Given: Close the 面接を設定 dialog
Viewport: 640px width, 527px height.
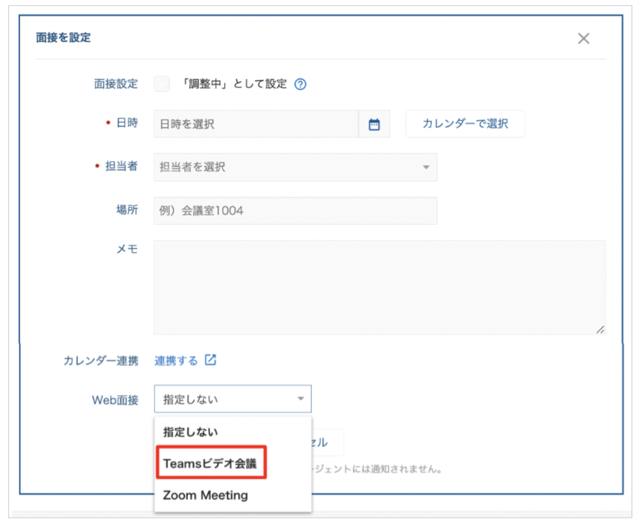Looking at the screenshot, I should point(583,38).
